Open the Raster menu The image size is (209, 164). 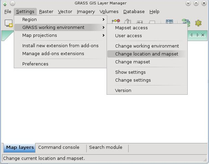point(46,12)
